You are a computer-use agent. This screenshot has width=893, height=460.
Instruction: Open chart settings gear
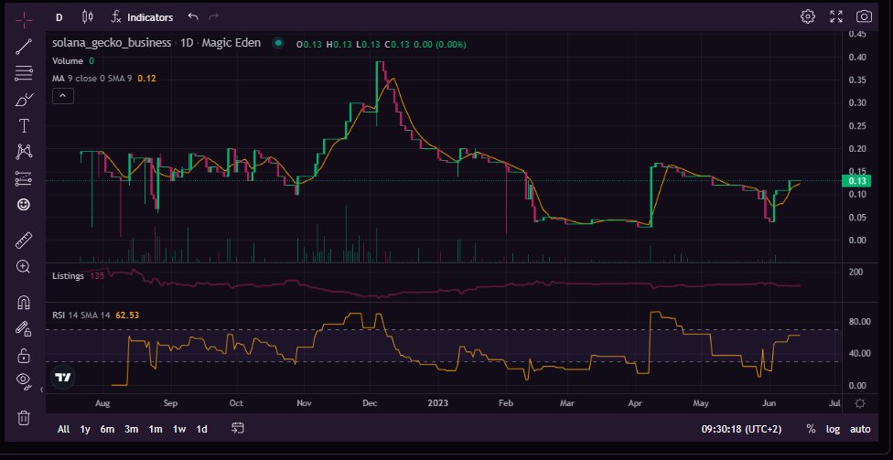coord(808,16)
